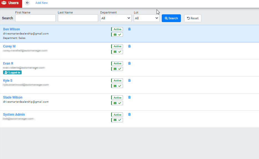The image size is (259, 159).
Task: Click the Reset button
Action: 193,18
